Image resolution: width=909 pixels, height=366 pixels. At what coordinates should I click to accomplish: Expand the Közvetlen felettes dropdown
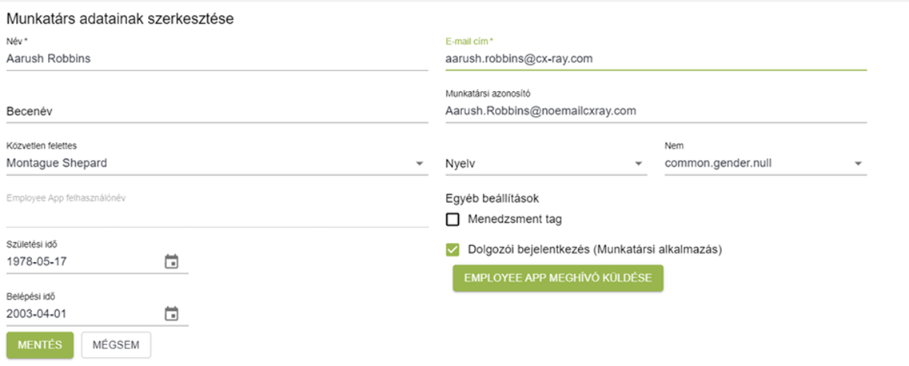pos(208,163)
